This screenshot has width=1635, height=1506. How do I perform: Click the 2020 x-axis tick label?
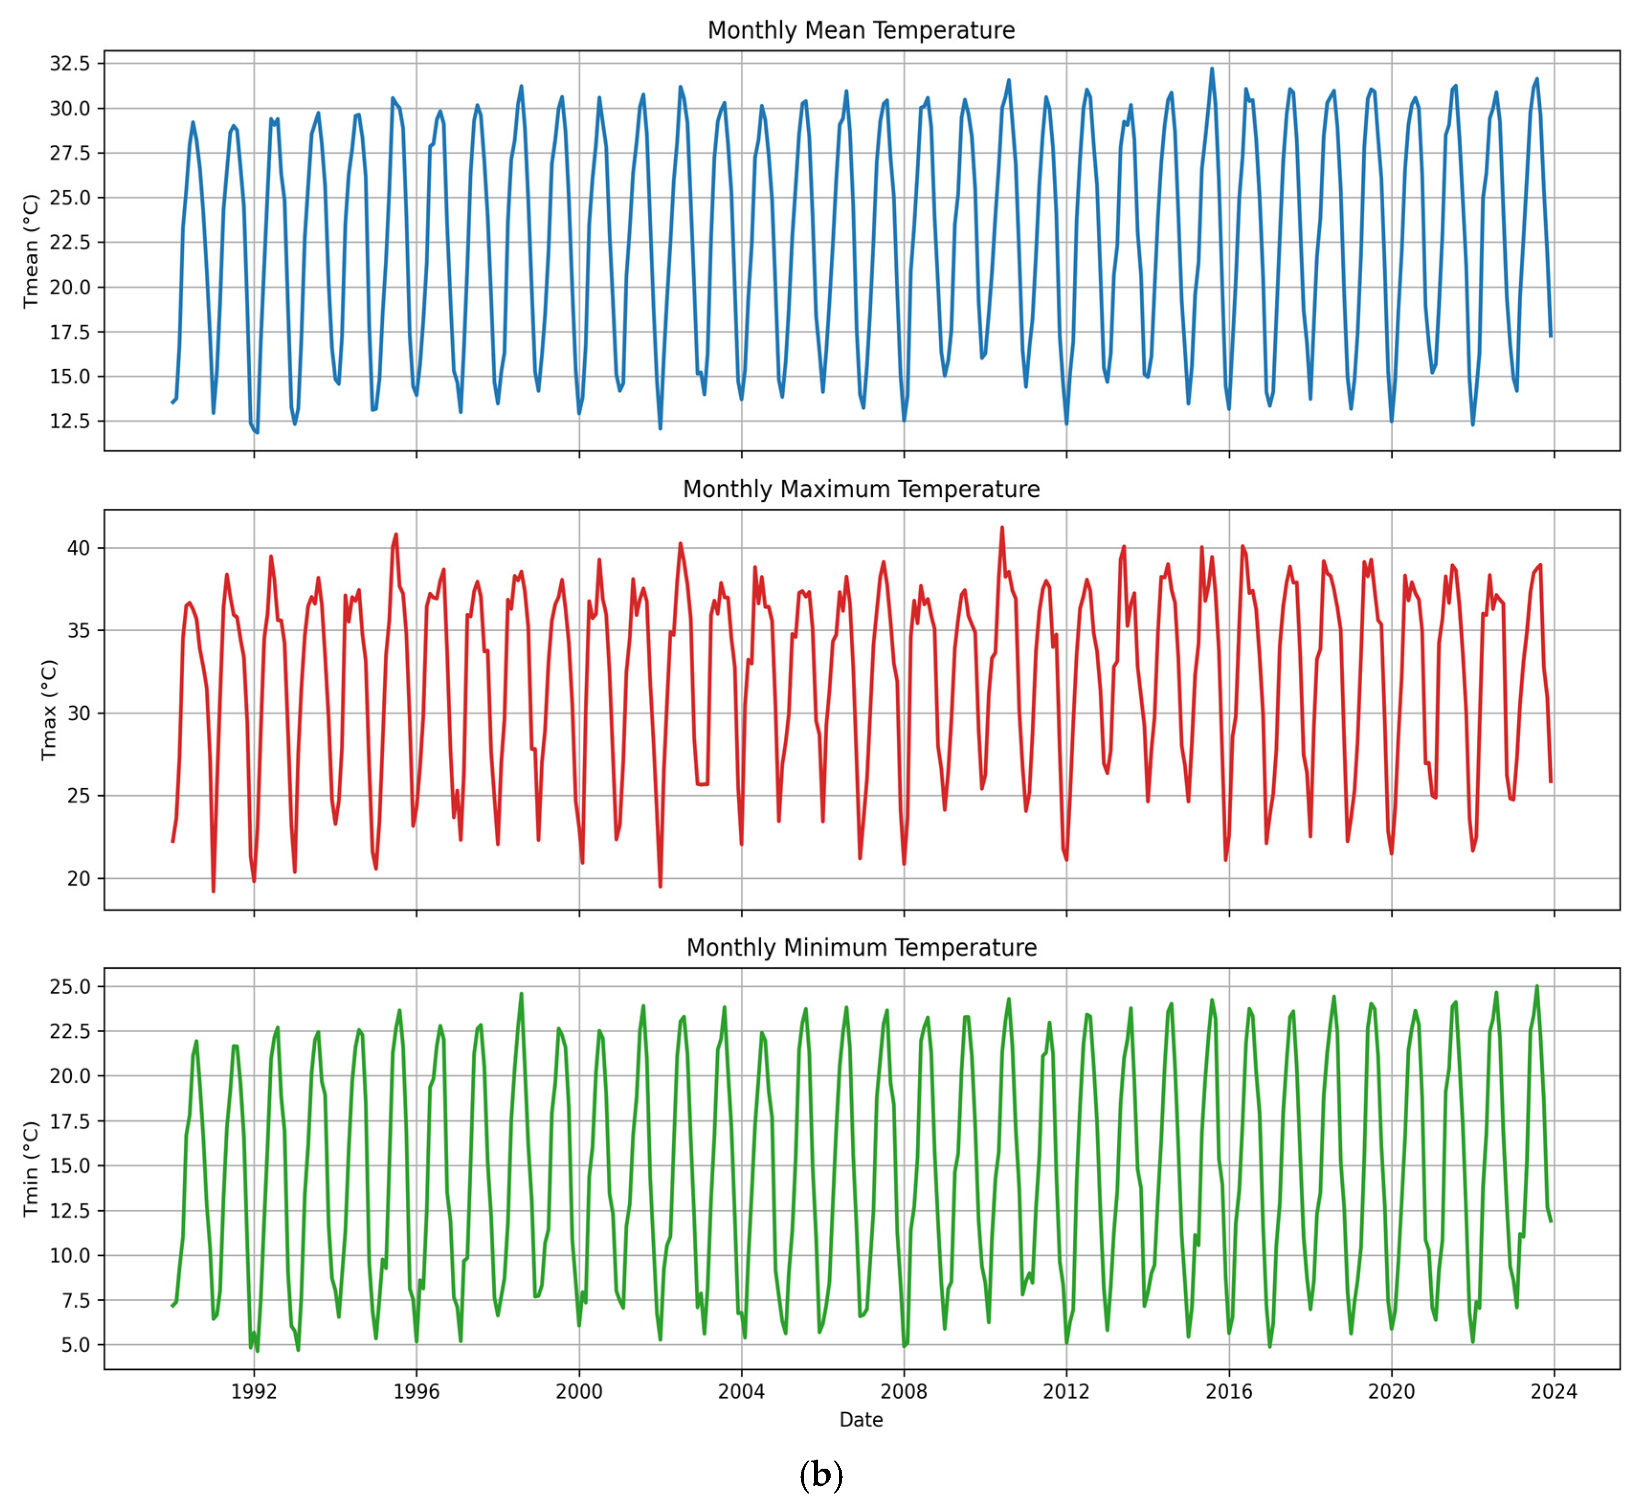(x=1391, y=1391)
